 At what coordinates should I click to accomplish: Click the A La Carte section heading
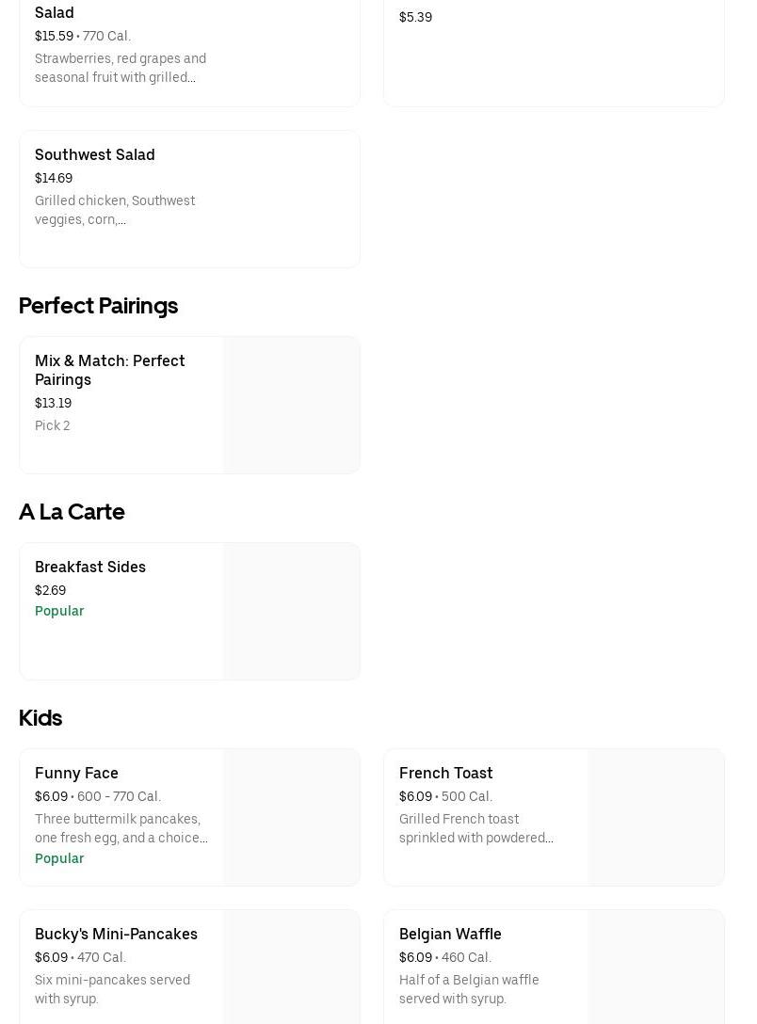pyautogui.click(x=72, y=511)
